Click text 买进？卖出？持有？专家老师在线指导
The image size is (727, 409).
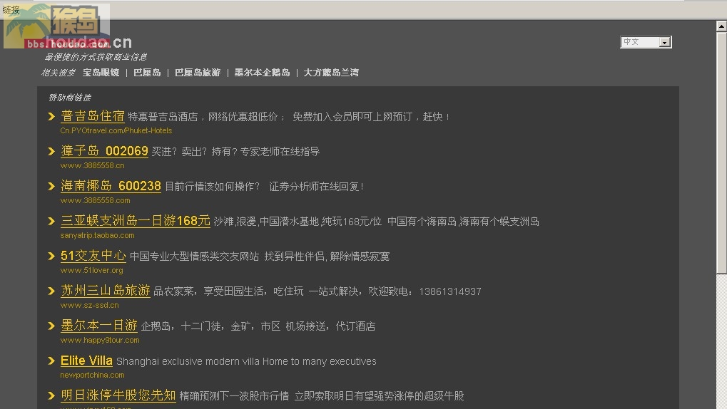click(x=235, y=152)
